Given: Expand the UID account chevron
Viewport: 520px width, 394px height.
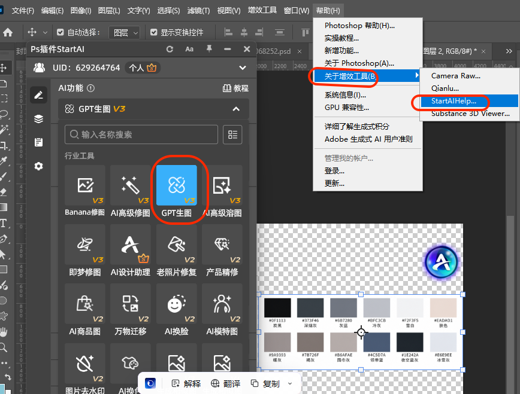Looking at the screenshot, I should 243,68.
